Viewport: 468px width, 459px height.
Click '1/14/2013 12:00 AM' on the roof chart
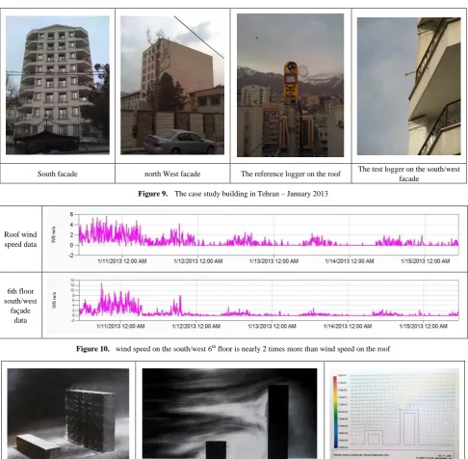pyautogui.click(x=350, y=261)
